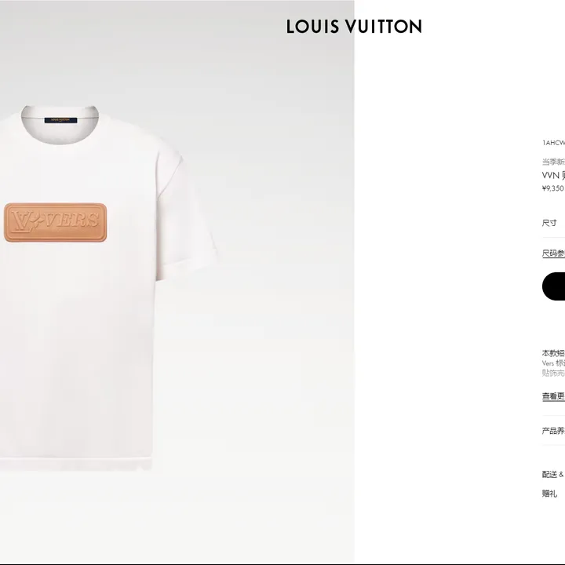Open the 尺码参考 size guide link
This screenshot has height=565, width=565.
(x=553, y=253)
